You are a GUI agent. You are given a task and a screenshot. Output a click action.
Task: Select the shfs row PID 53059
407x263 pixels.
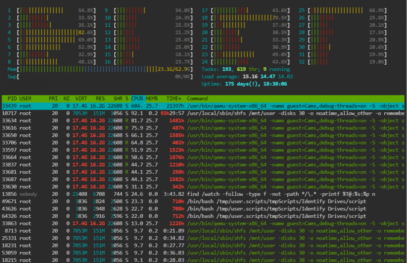pyautogui.click(x=203, y=252)
